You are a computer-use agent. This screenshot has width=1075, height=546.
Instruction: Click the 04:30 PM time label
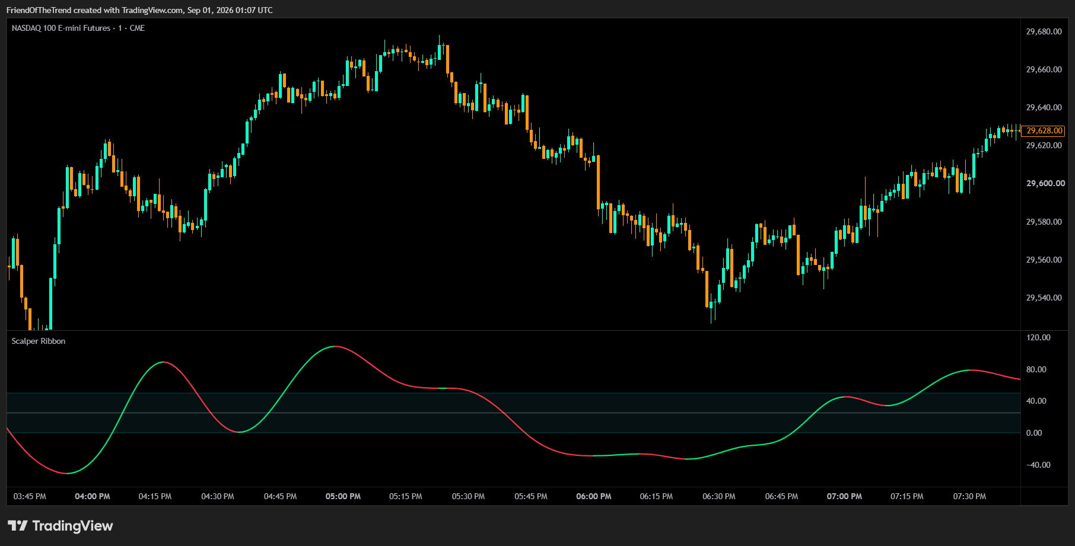coord(218,496)
